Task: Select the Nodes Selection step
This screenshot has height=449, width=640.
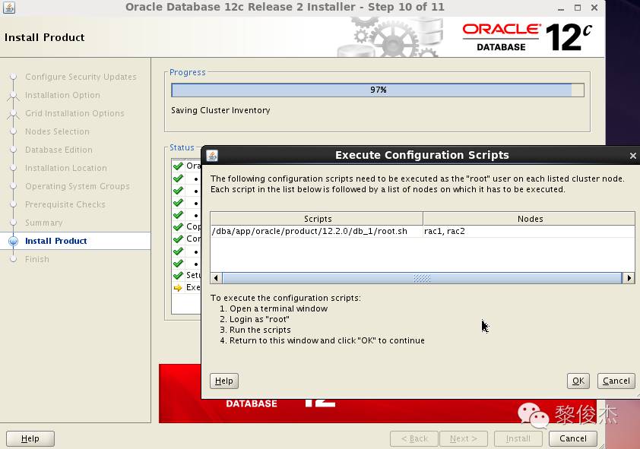Action: [x=57, y=131]
